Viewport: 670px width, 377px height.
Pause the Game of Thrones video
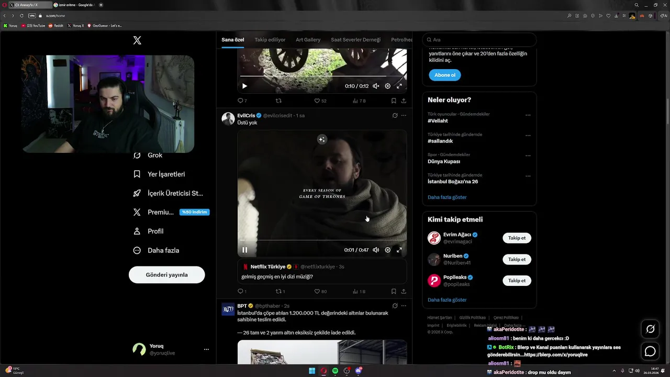(x=244, y=250)
